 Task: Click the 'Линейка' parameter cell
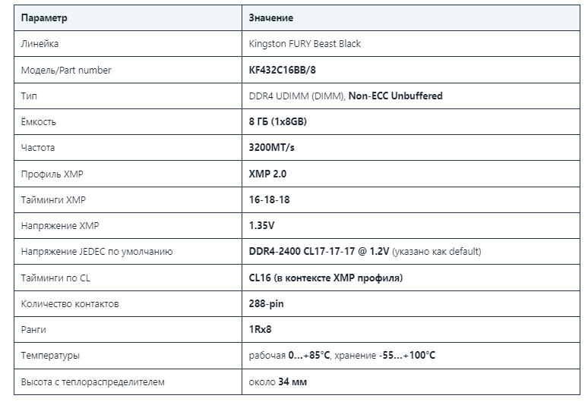tap(128, 44)
